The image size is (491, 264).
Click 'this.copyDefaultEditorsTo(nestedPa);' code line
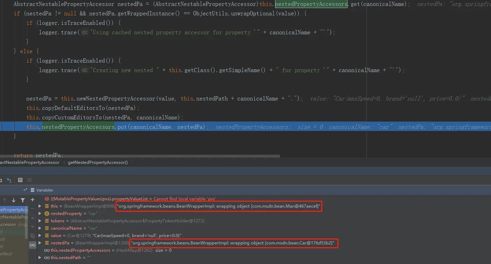click(83, 108)
